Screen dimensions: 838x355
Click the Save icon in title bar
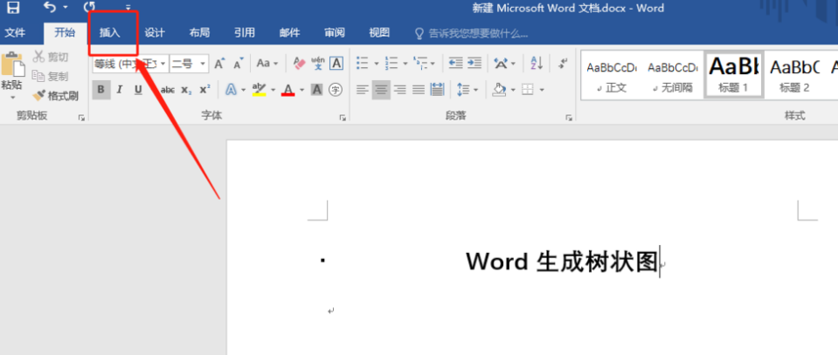pyautogui.click(x=13, y=8)
